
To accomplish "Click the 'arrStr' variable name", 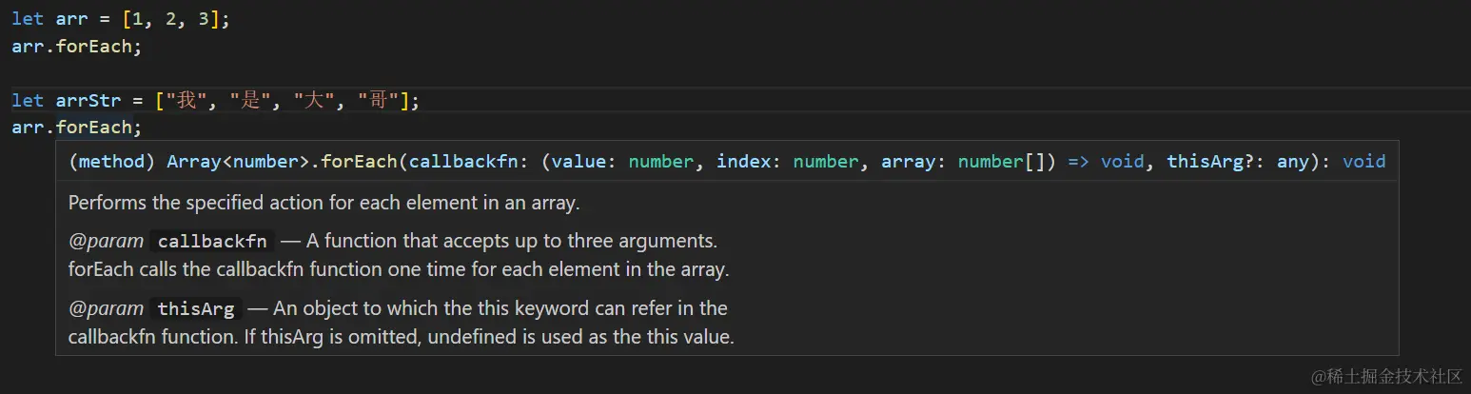I will tap(88, 100).
